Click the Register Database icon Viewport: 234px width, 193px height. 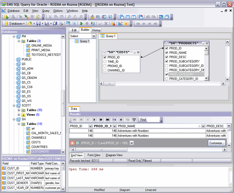[x=6, y=17]
